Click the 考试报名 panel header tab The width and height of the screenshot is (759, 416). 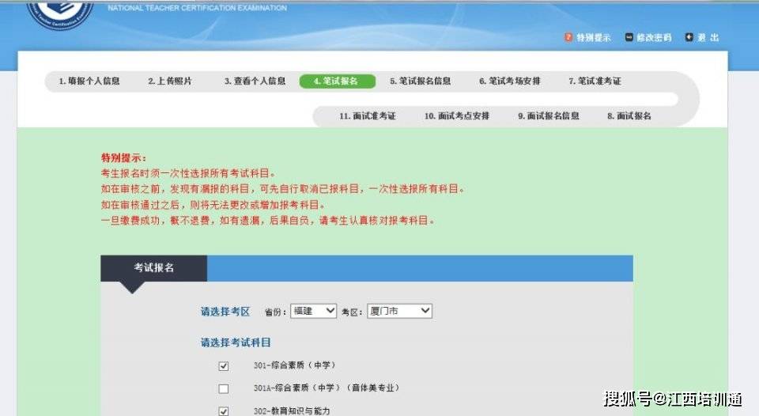click(x=154, y=268)
